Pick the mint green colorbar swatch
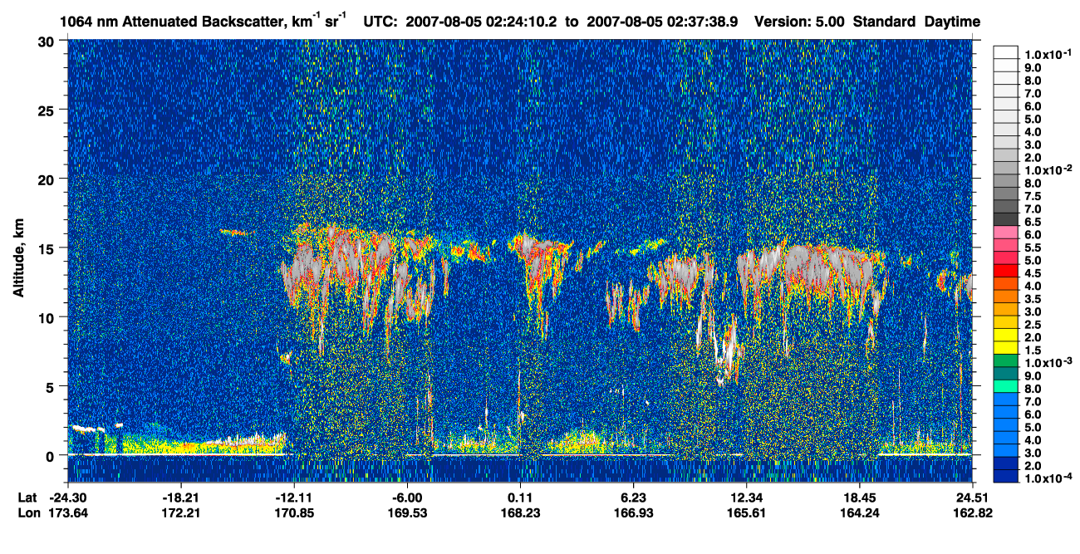1080x554 pixels. pos(1005,385)
